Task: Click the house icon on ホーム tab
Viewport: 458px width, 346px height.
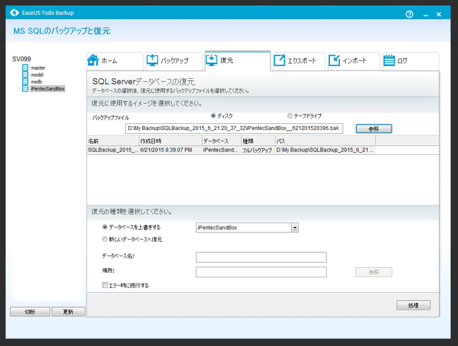Action: [x=93, y=60]
